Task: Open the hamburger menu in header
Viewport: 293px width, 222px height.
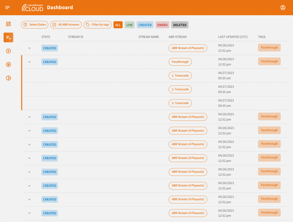Action: 7,7
